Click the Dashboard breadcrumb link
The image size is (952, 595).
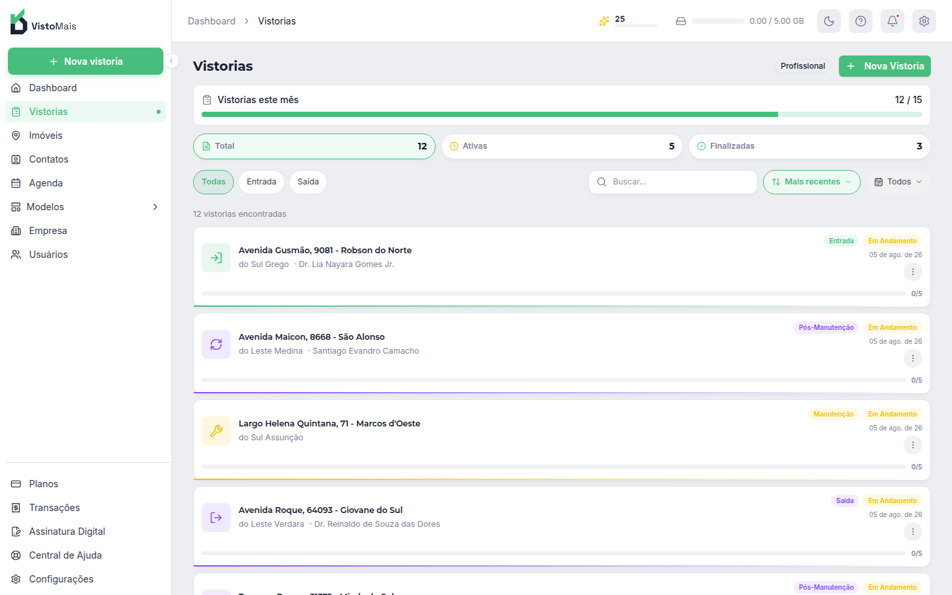coord(212,21)
